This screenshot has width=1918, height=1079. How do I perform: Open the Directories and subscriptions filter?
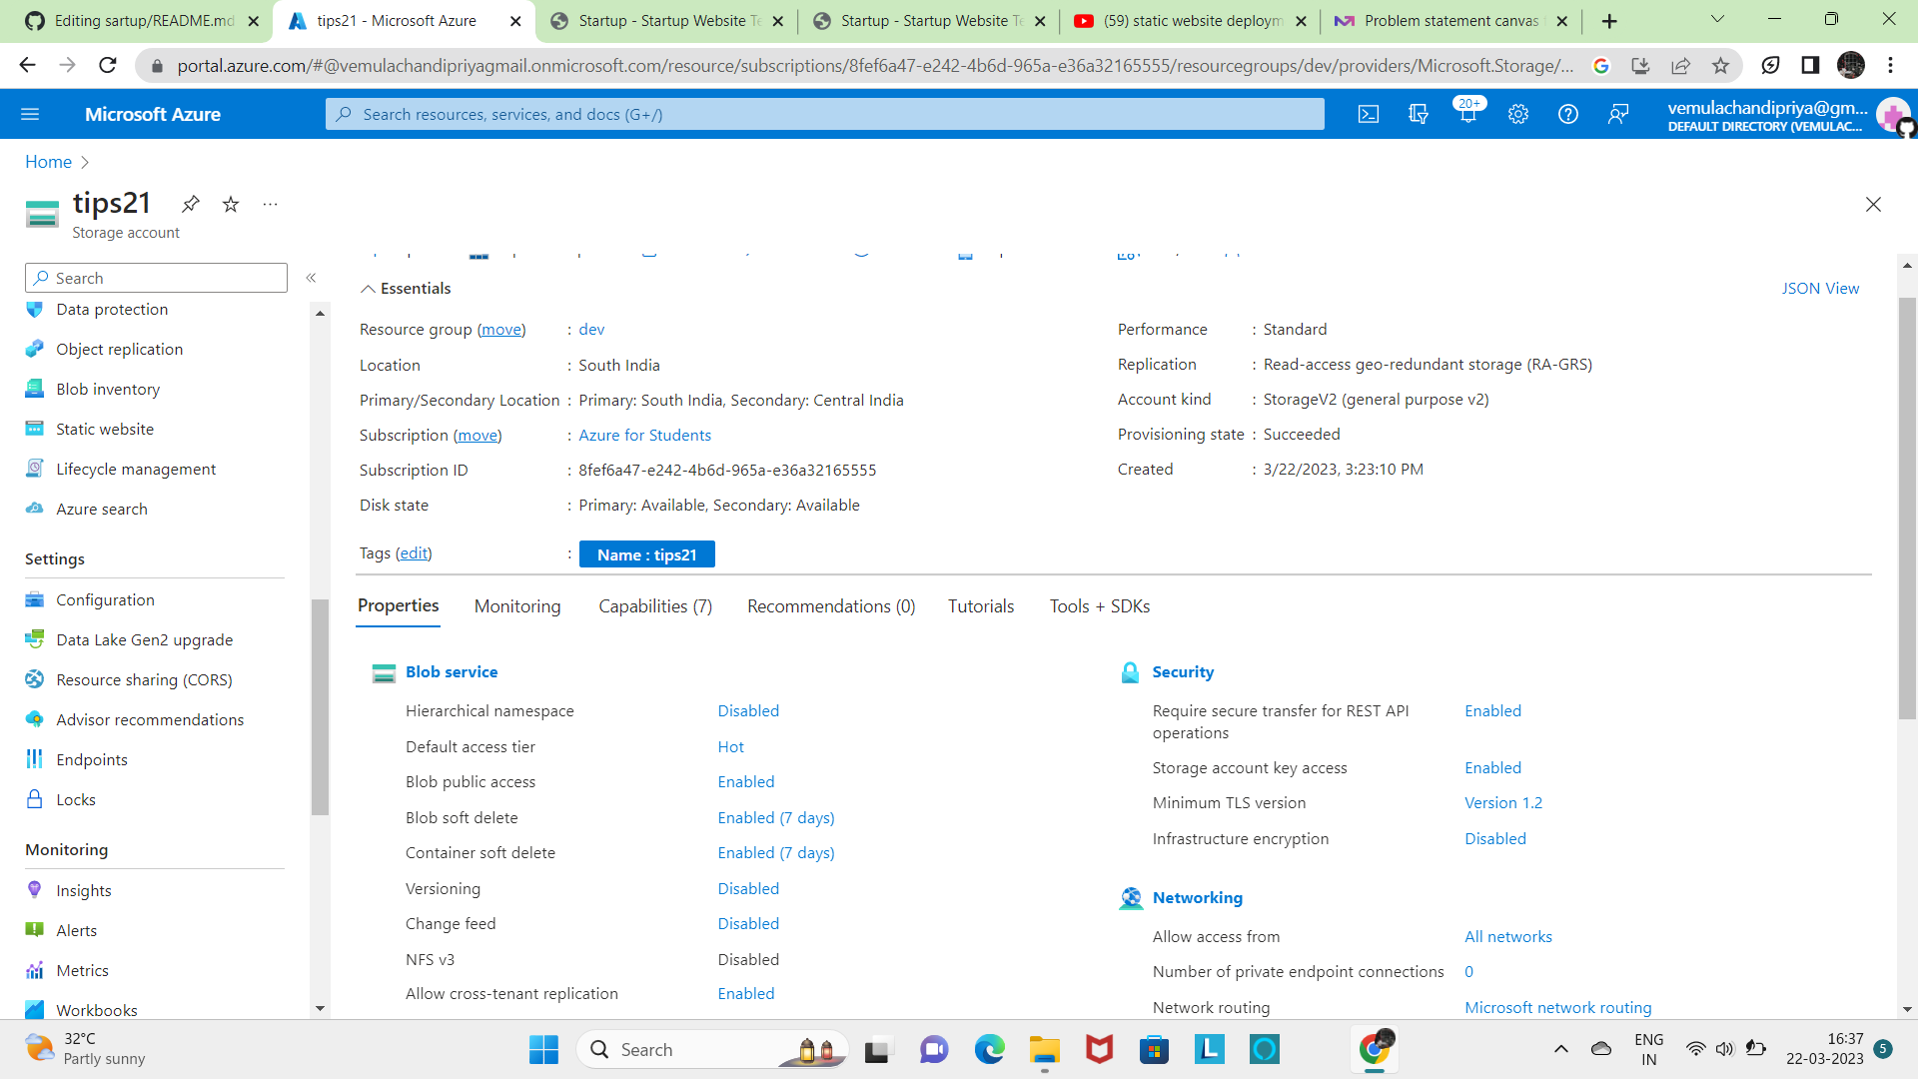(x=1419, y=114)
